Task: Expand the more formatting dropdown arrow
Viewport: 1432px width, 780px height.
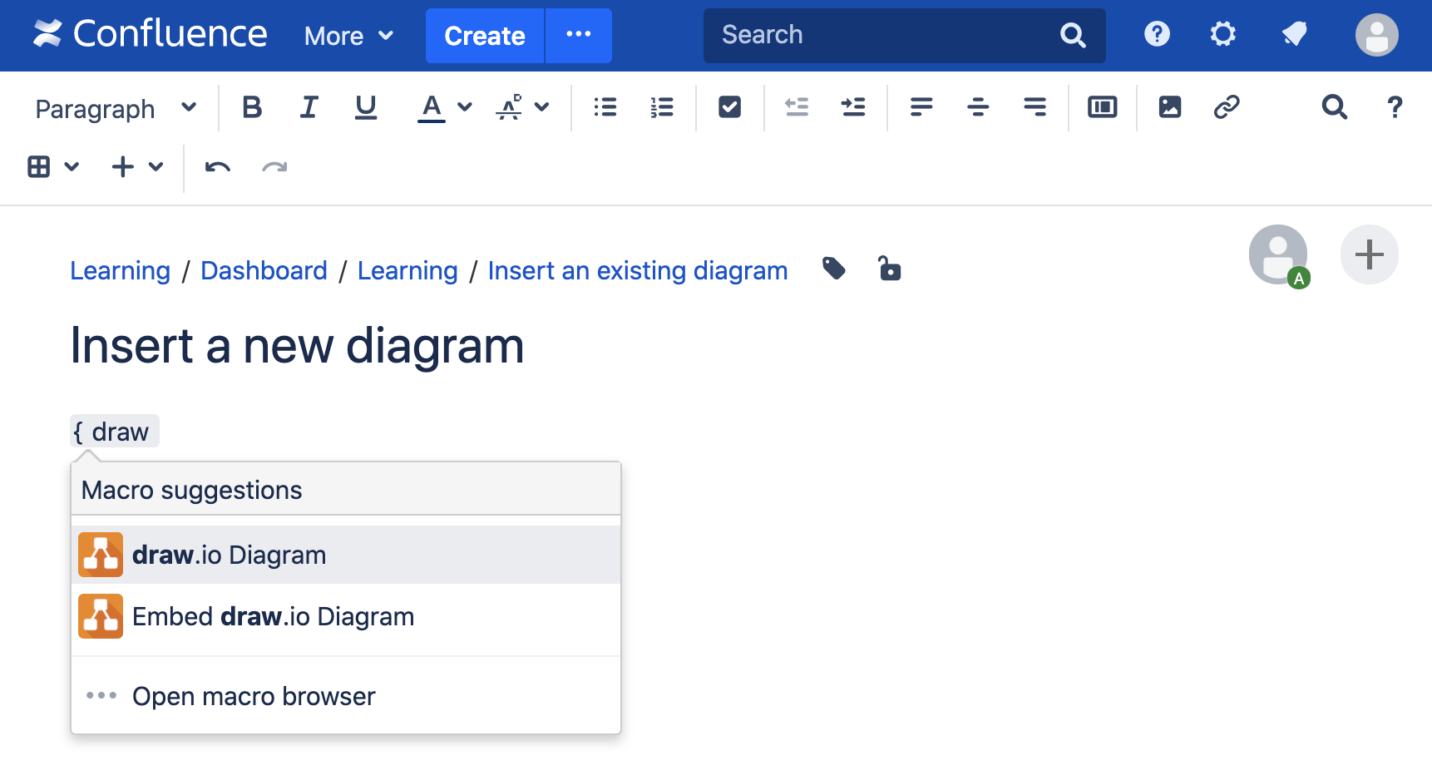Action: (x=542, y=107)
